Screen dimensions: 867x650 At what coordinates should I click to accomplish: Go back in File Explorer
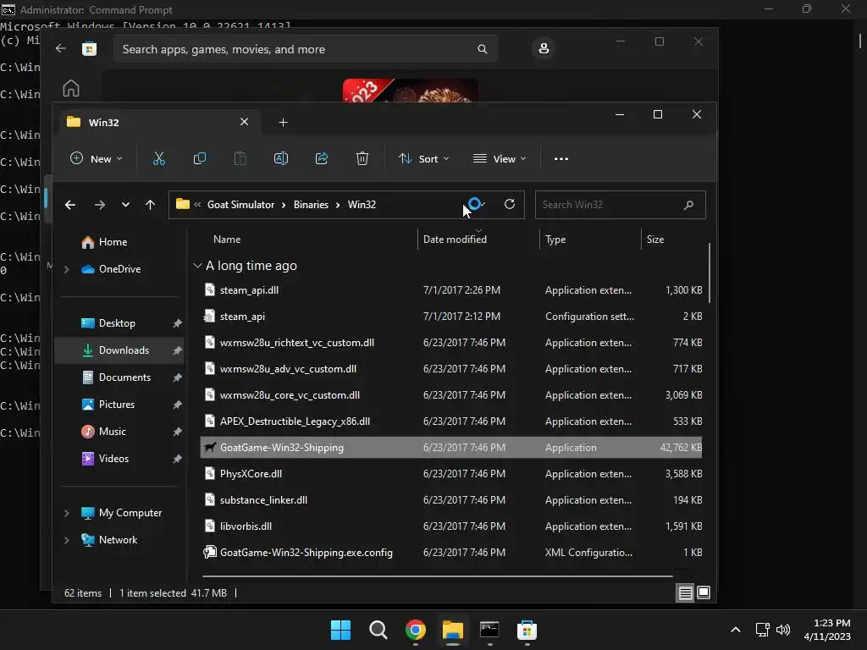70,205
